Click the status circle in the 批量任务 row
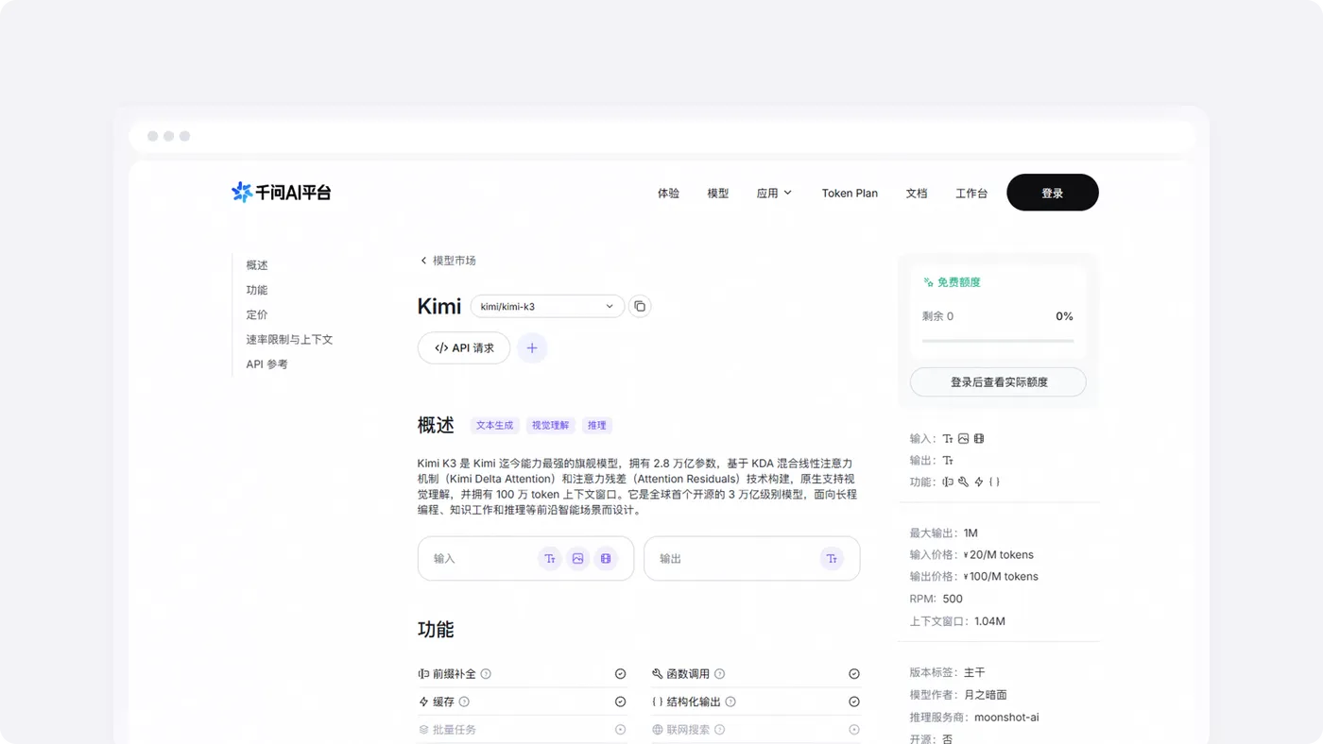 [620, 730]
